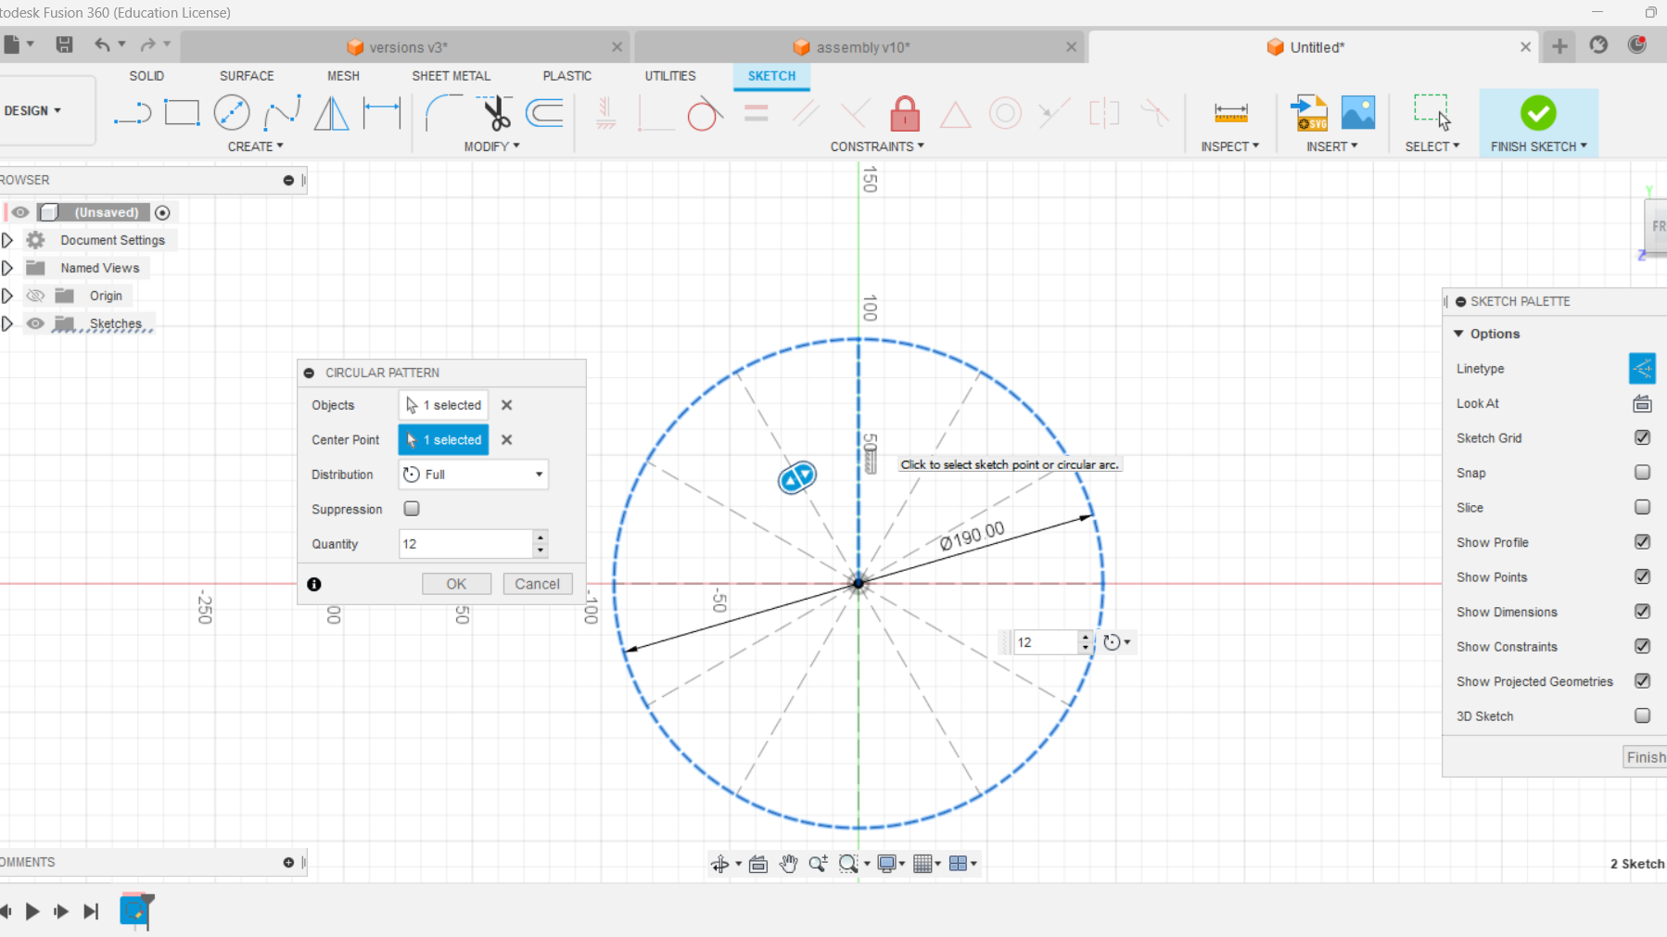Activate the Pan tool in navigation bar
1667x937 pixels.
pos(787,863)
